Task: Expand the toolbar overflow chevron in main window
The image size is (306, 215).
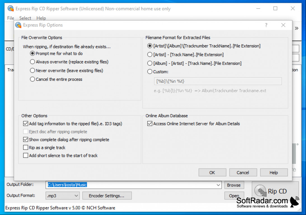Action: (x=297, y=28)
